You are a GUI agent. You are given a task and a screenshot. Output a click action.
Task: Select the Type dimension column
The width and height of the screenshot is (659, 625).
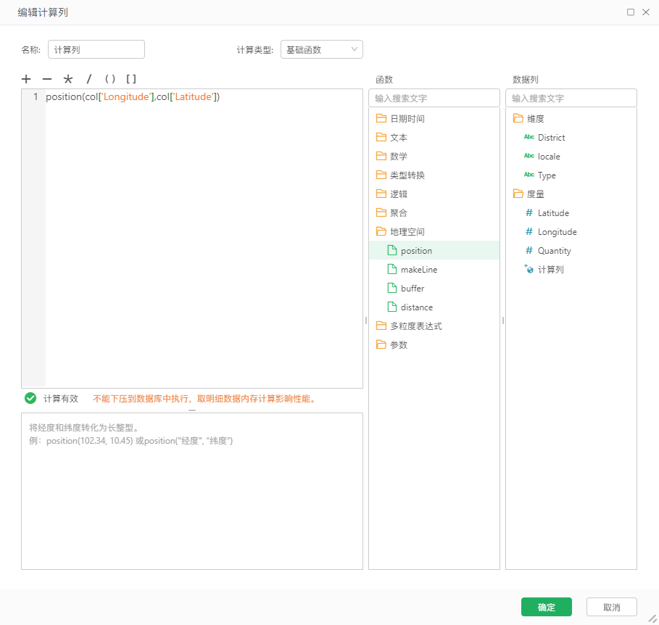point(571,175)
